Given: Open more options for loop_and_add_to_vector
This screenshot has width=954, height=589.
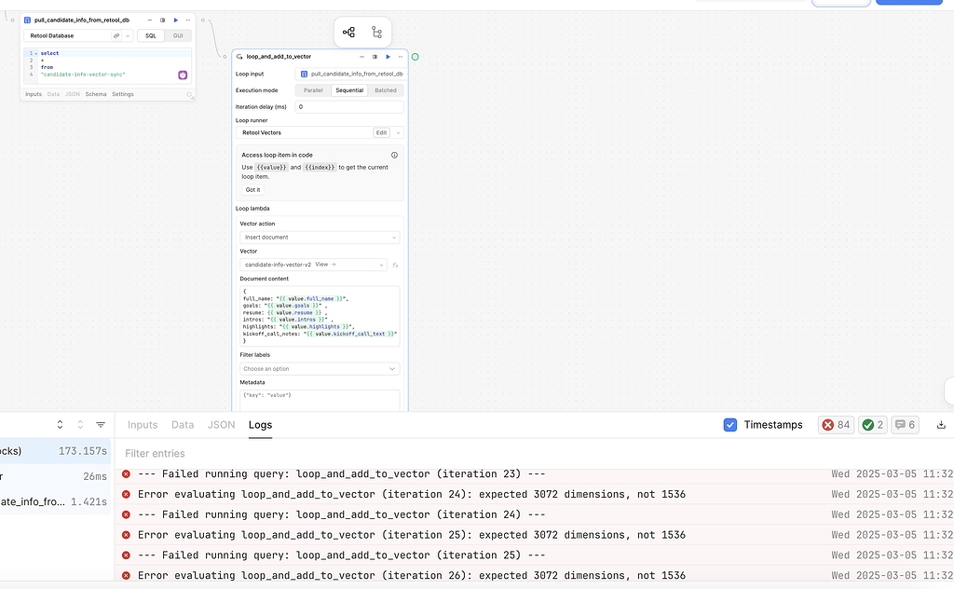Looking at the screenshot, I should click(401, 57).
